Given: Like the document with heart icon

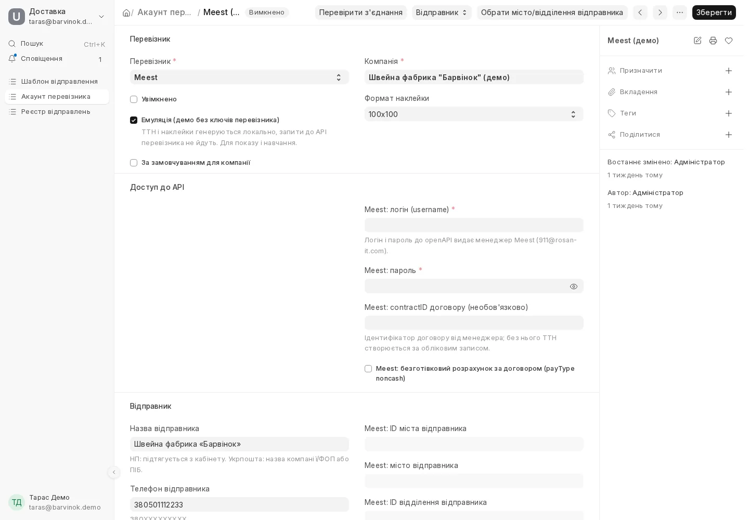Looking at the screenshot, I should point(729,41).
